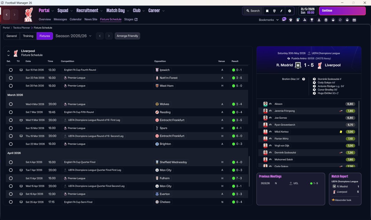Open the Tactics Planner breadcrumb link
The image size is (371, 220).
(21, 28)
